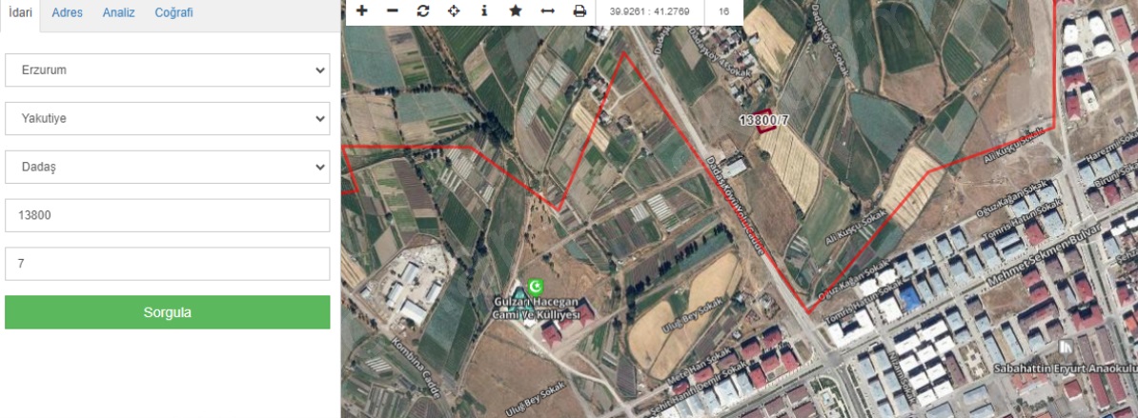Click the 13800/7 parcel label on the map

pos(762,120)
